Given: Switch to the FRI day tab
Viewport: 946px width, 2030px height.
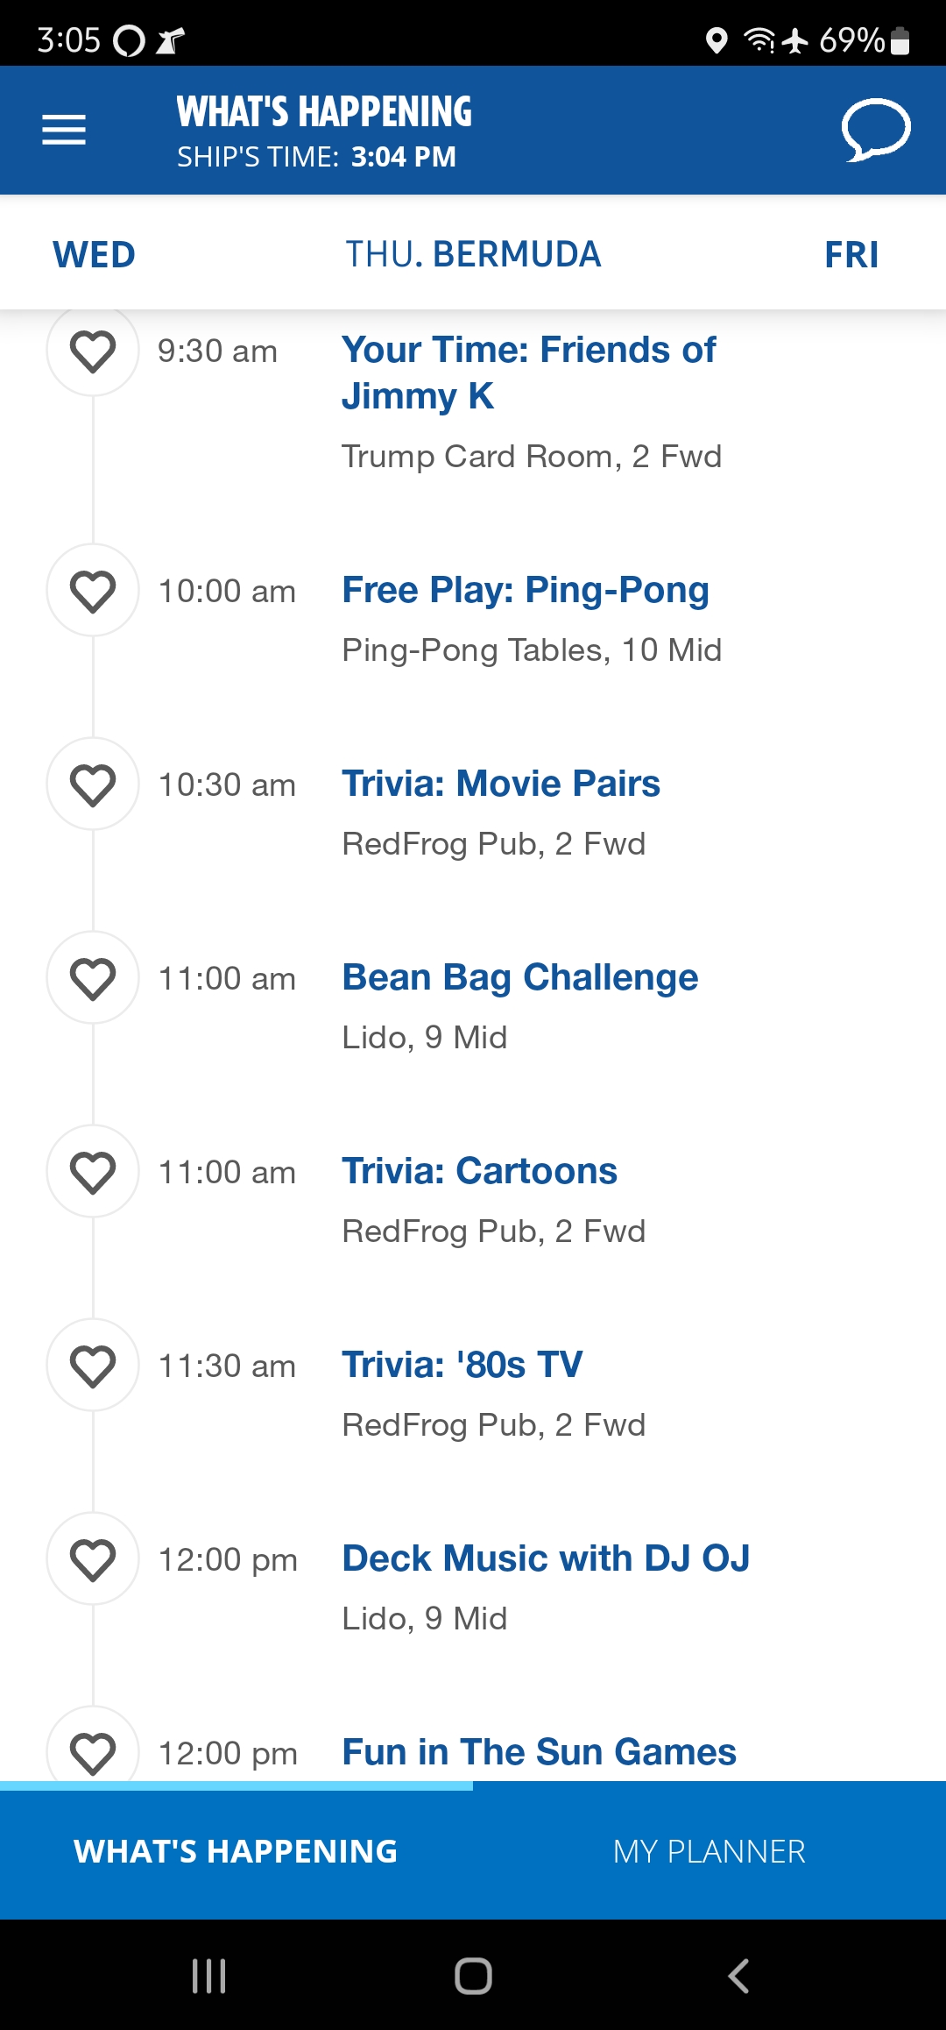Looking at the screenshot, I should point(851,254).
